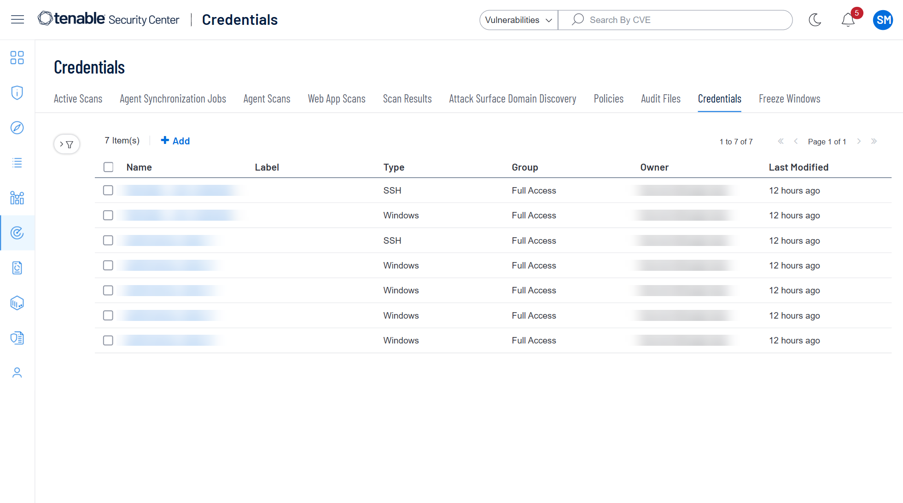The height and width of the screenshot is (503, 903).
Task: Click the "1 to 7 of 7" text
Action: (736, 142)
